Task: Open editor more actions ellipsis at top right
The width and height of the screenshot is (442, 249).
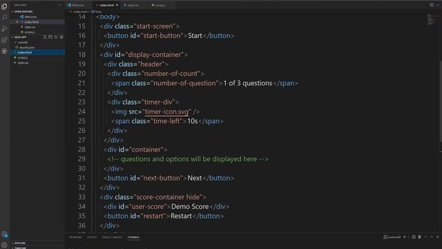Action: pos(437,5)
